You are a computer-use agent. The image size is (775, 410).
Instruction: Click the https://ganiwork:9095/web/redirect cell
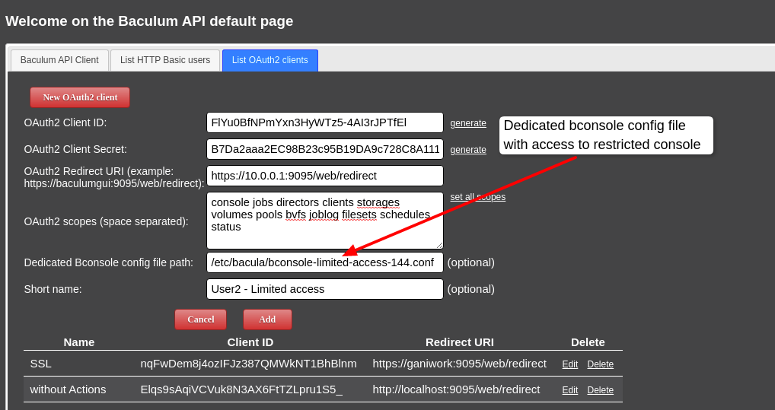[460, 364]
